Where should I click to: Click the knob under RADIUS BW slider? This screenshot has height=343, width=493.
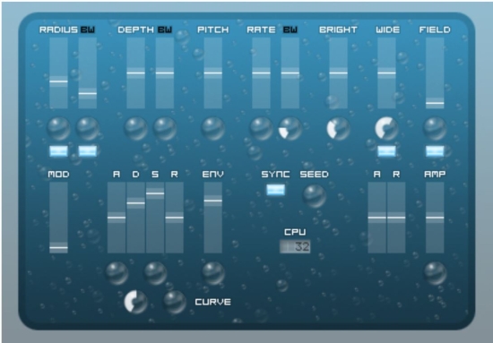click(88, 129)
